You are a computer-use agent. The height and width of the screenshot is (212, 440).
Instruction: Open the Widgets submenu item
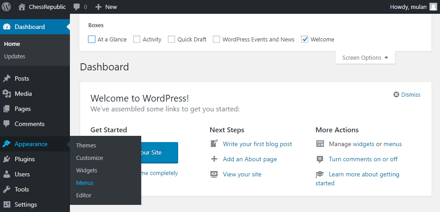(x=87, y=170)
